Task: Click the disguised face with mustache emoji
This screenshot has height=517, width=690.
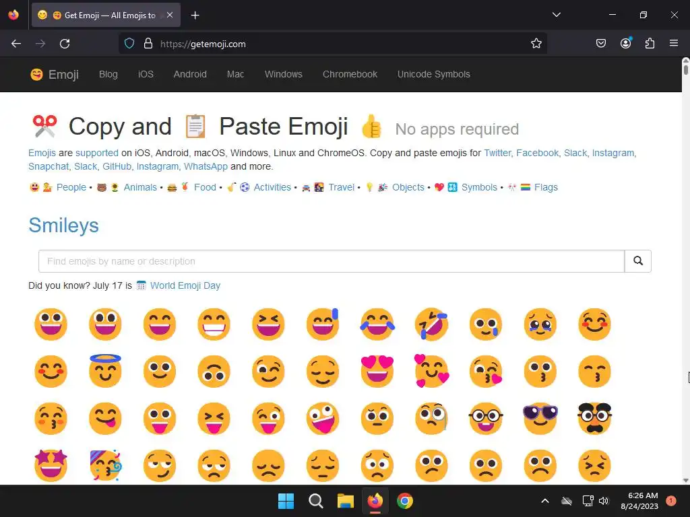Action: tap(594, 419)
